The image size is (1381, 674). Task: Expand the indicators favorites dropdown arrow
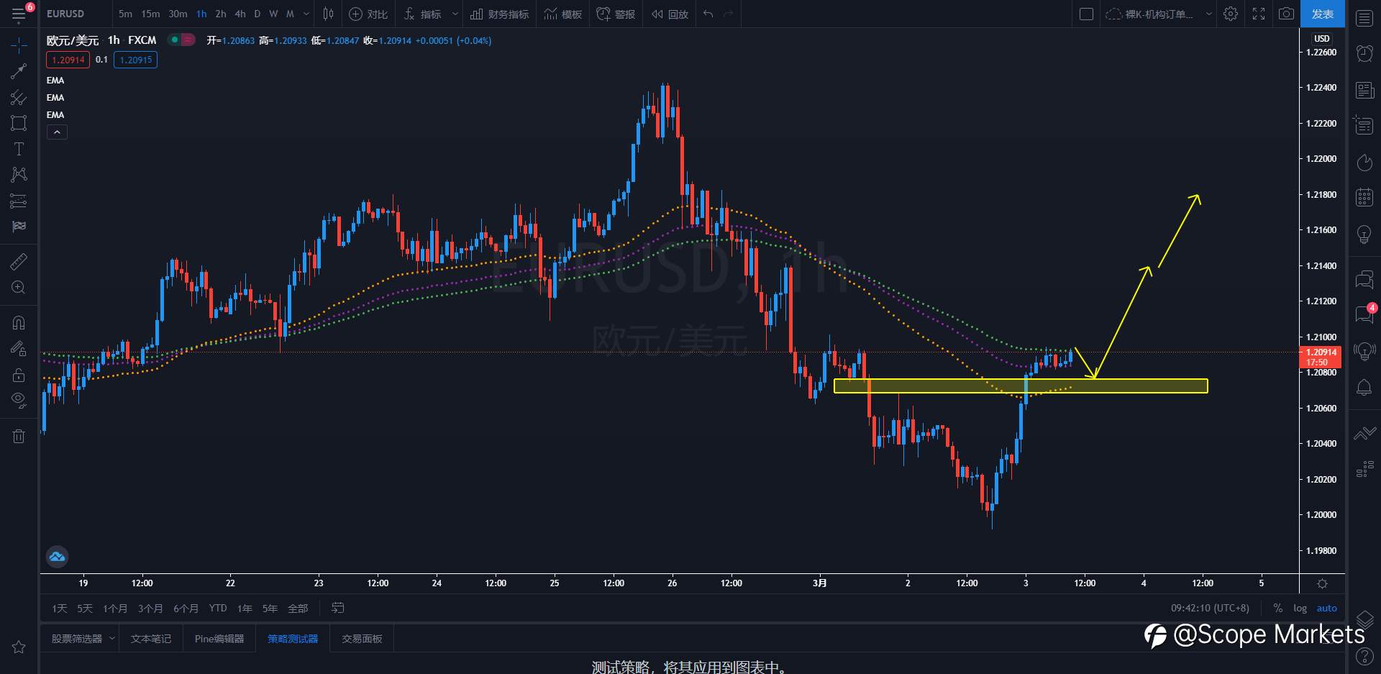coord(455,14)
